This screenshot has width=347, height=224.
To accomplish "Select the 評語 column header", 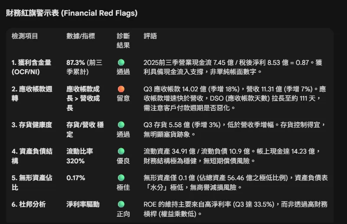I will (x=150, y=36).
